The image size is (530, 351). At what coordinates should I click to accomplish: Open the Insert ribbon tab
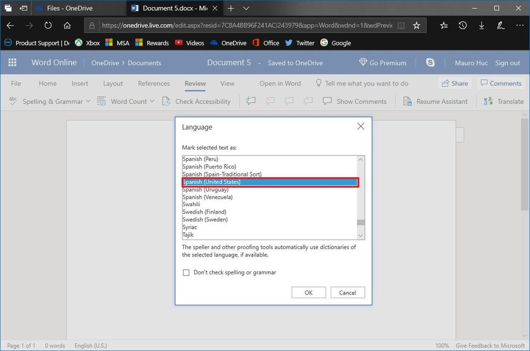pyautogui.click(x=80, y=83)
